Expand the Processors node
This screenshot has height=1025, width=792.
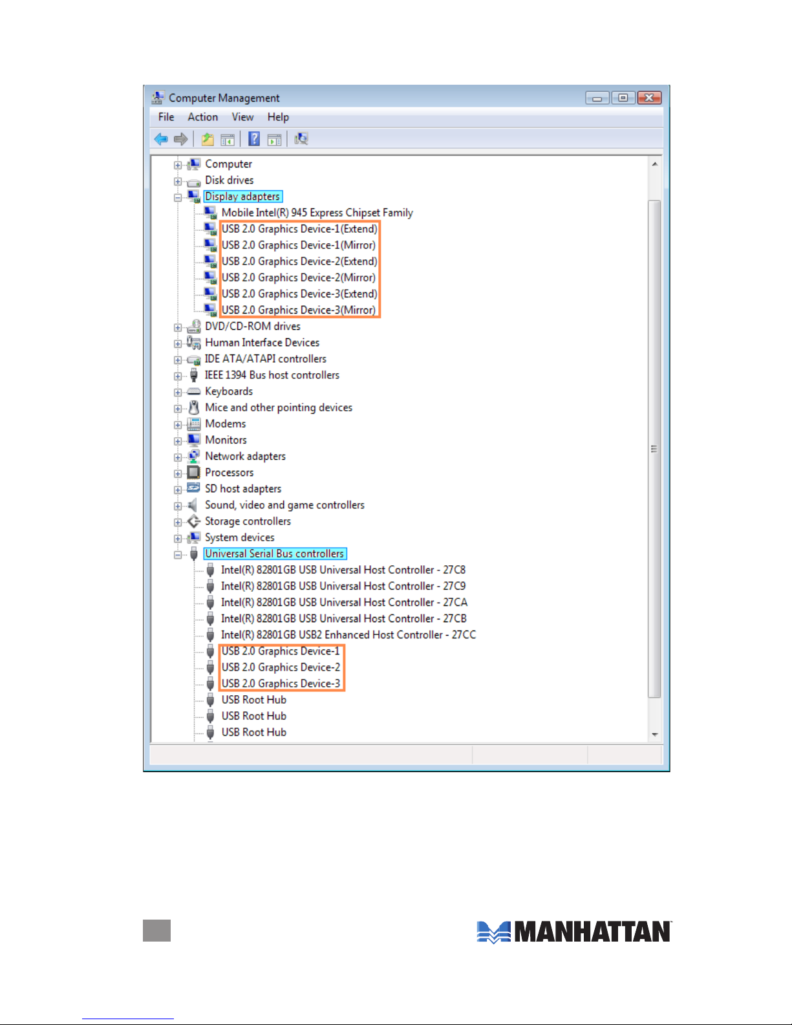coord(178,473)
